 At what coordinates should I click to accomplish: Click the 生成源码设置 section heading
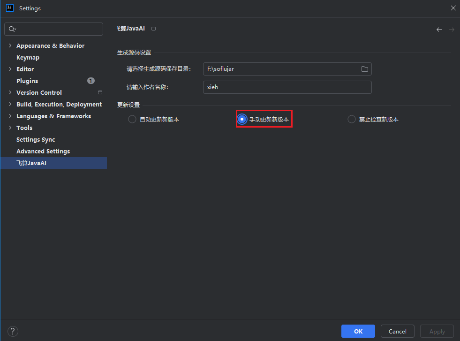[x=134, y=53]
